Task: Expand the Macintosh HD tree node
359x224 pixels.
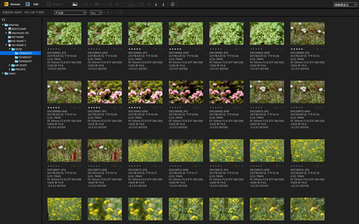Action: pos(6,33)
